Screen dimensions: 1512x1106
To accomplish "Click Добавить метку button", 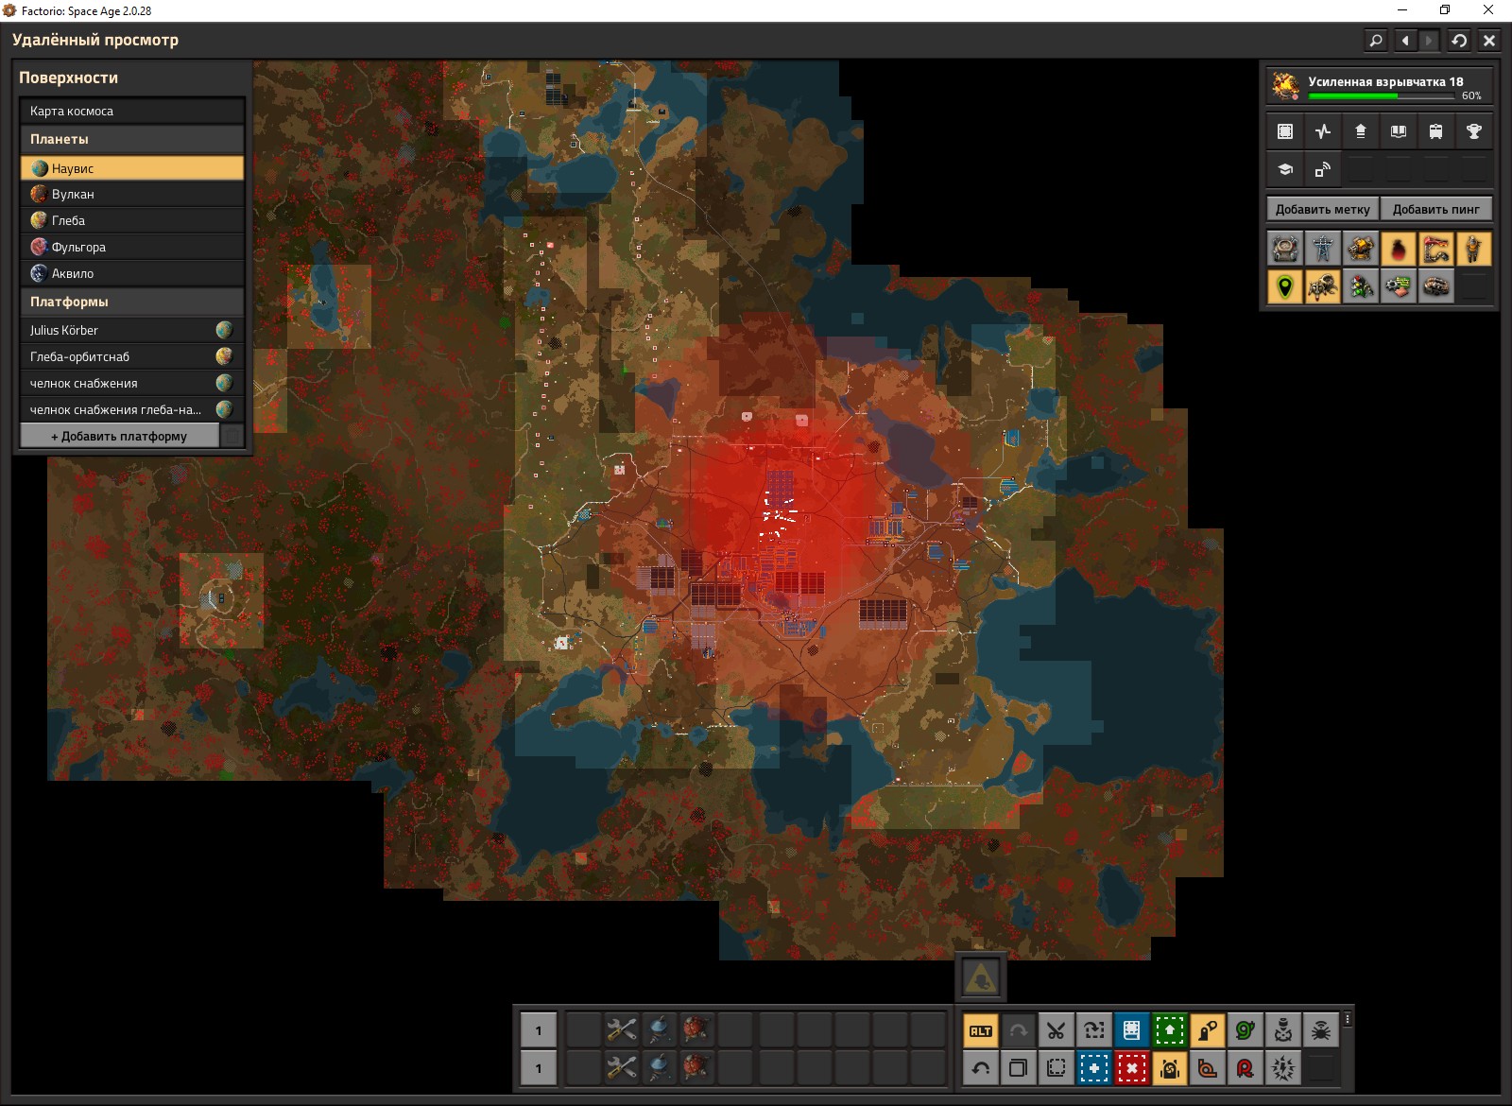I will tap(1322, 209).
